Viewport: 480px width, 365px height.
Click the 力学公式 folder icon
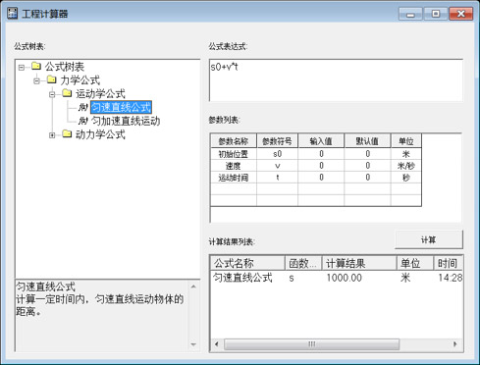(x=51, y=79)
